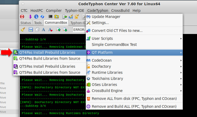Image resolution: width=197 pixels, height=117 pixels.
Task: Open the blue info icon
Action: point(36,17)
